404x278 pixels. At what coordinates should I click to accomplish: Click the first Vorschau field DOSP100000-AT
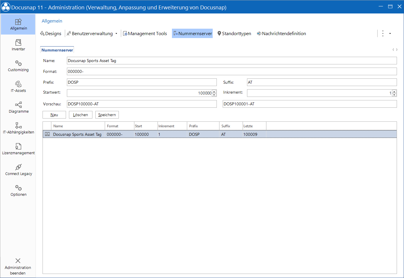[142, 104]
